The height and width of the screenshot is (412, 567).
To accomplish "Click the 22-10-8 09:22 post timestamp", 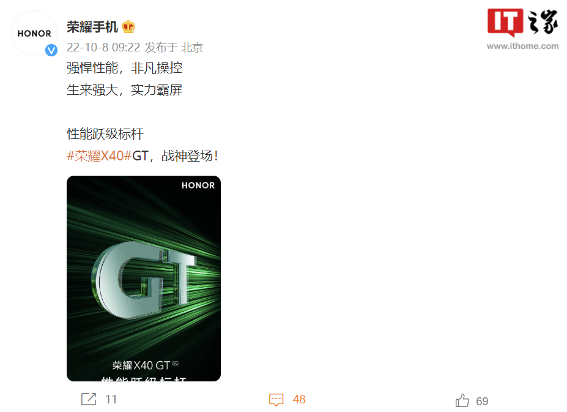I will (x=103, y=47).
